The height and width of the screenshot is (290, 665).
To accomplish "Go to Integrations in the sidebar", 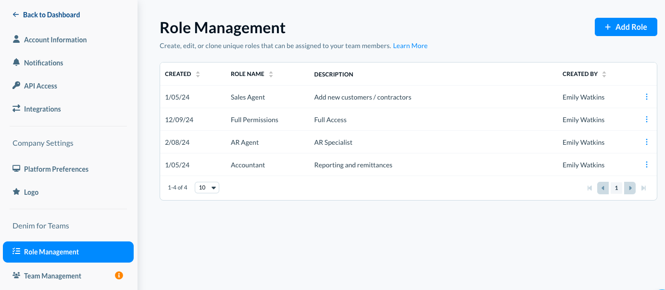I will pos(42,109).
